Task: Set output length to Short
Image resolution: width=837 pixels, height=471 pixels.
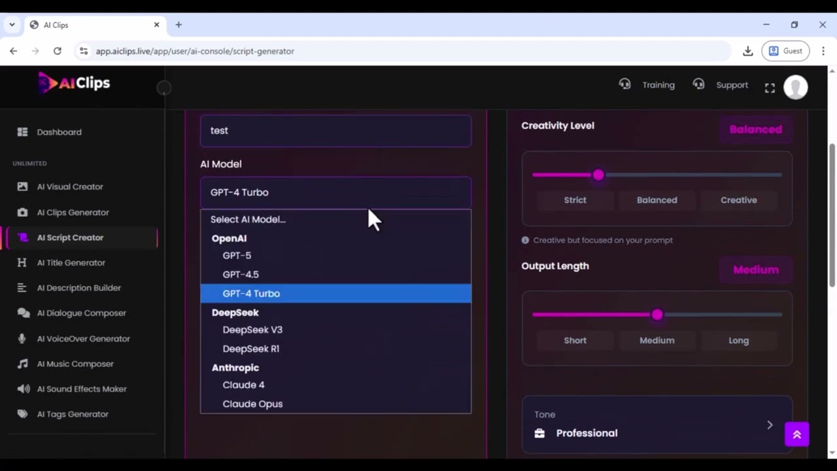Action: [575, 340]
